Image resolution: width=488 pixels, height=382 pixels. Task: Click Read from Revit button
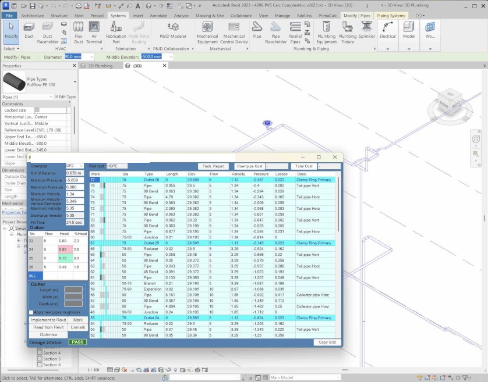48,327
